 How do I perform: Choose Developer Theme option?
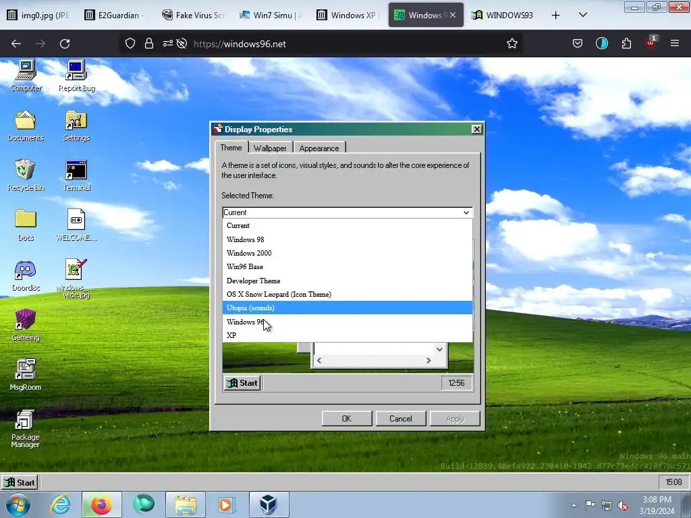[x=348, y=281]
